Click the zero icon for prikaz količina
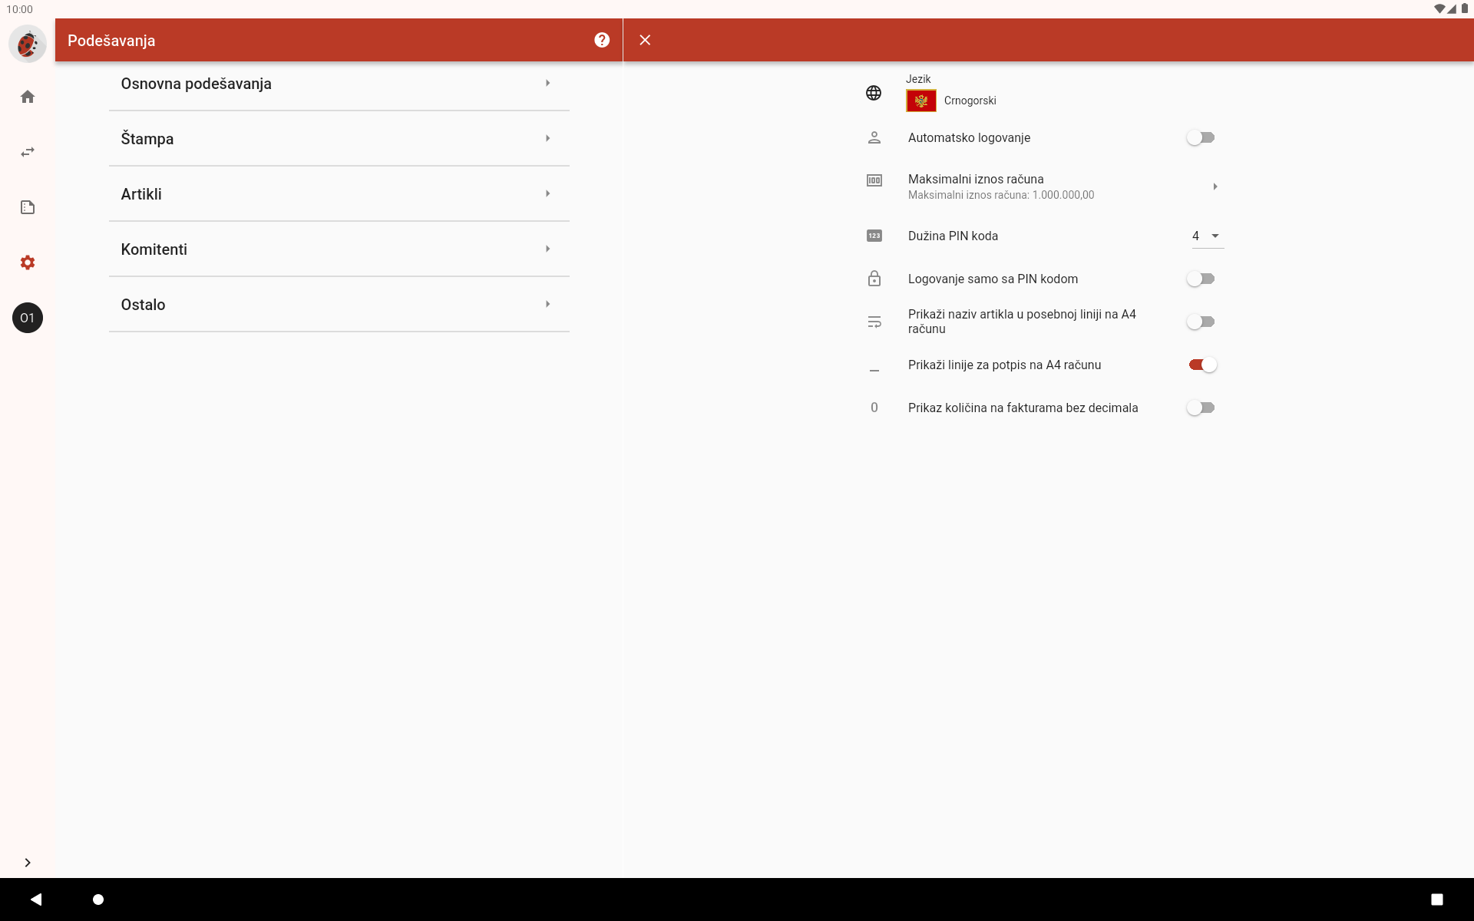The width and height of the screenshot is (1474, 921). [874, 408]
